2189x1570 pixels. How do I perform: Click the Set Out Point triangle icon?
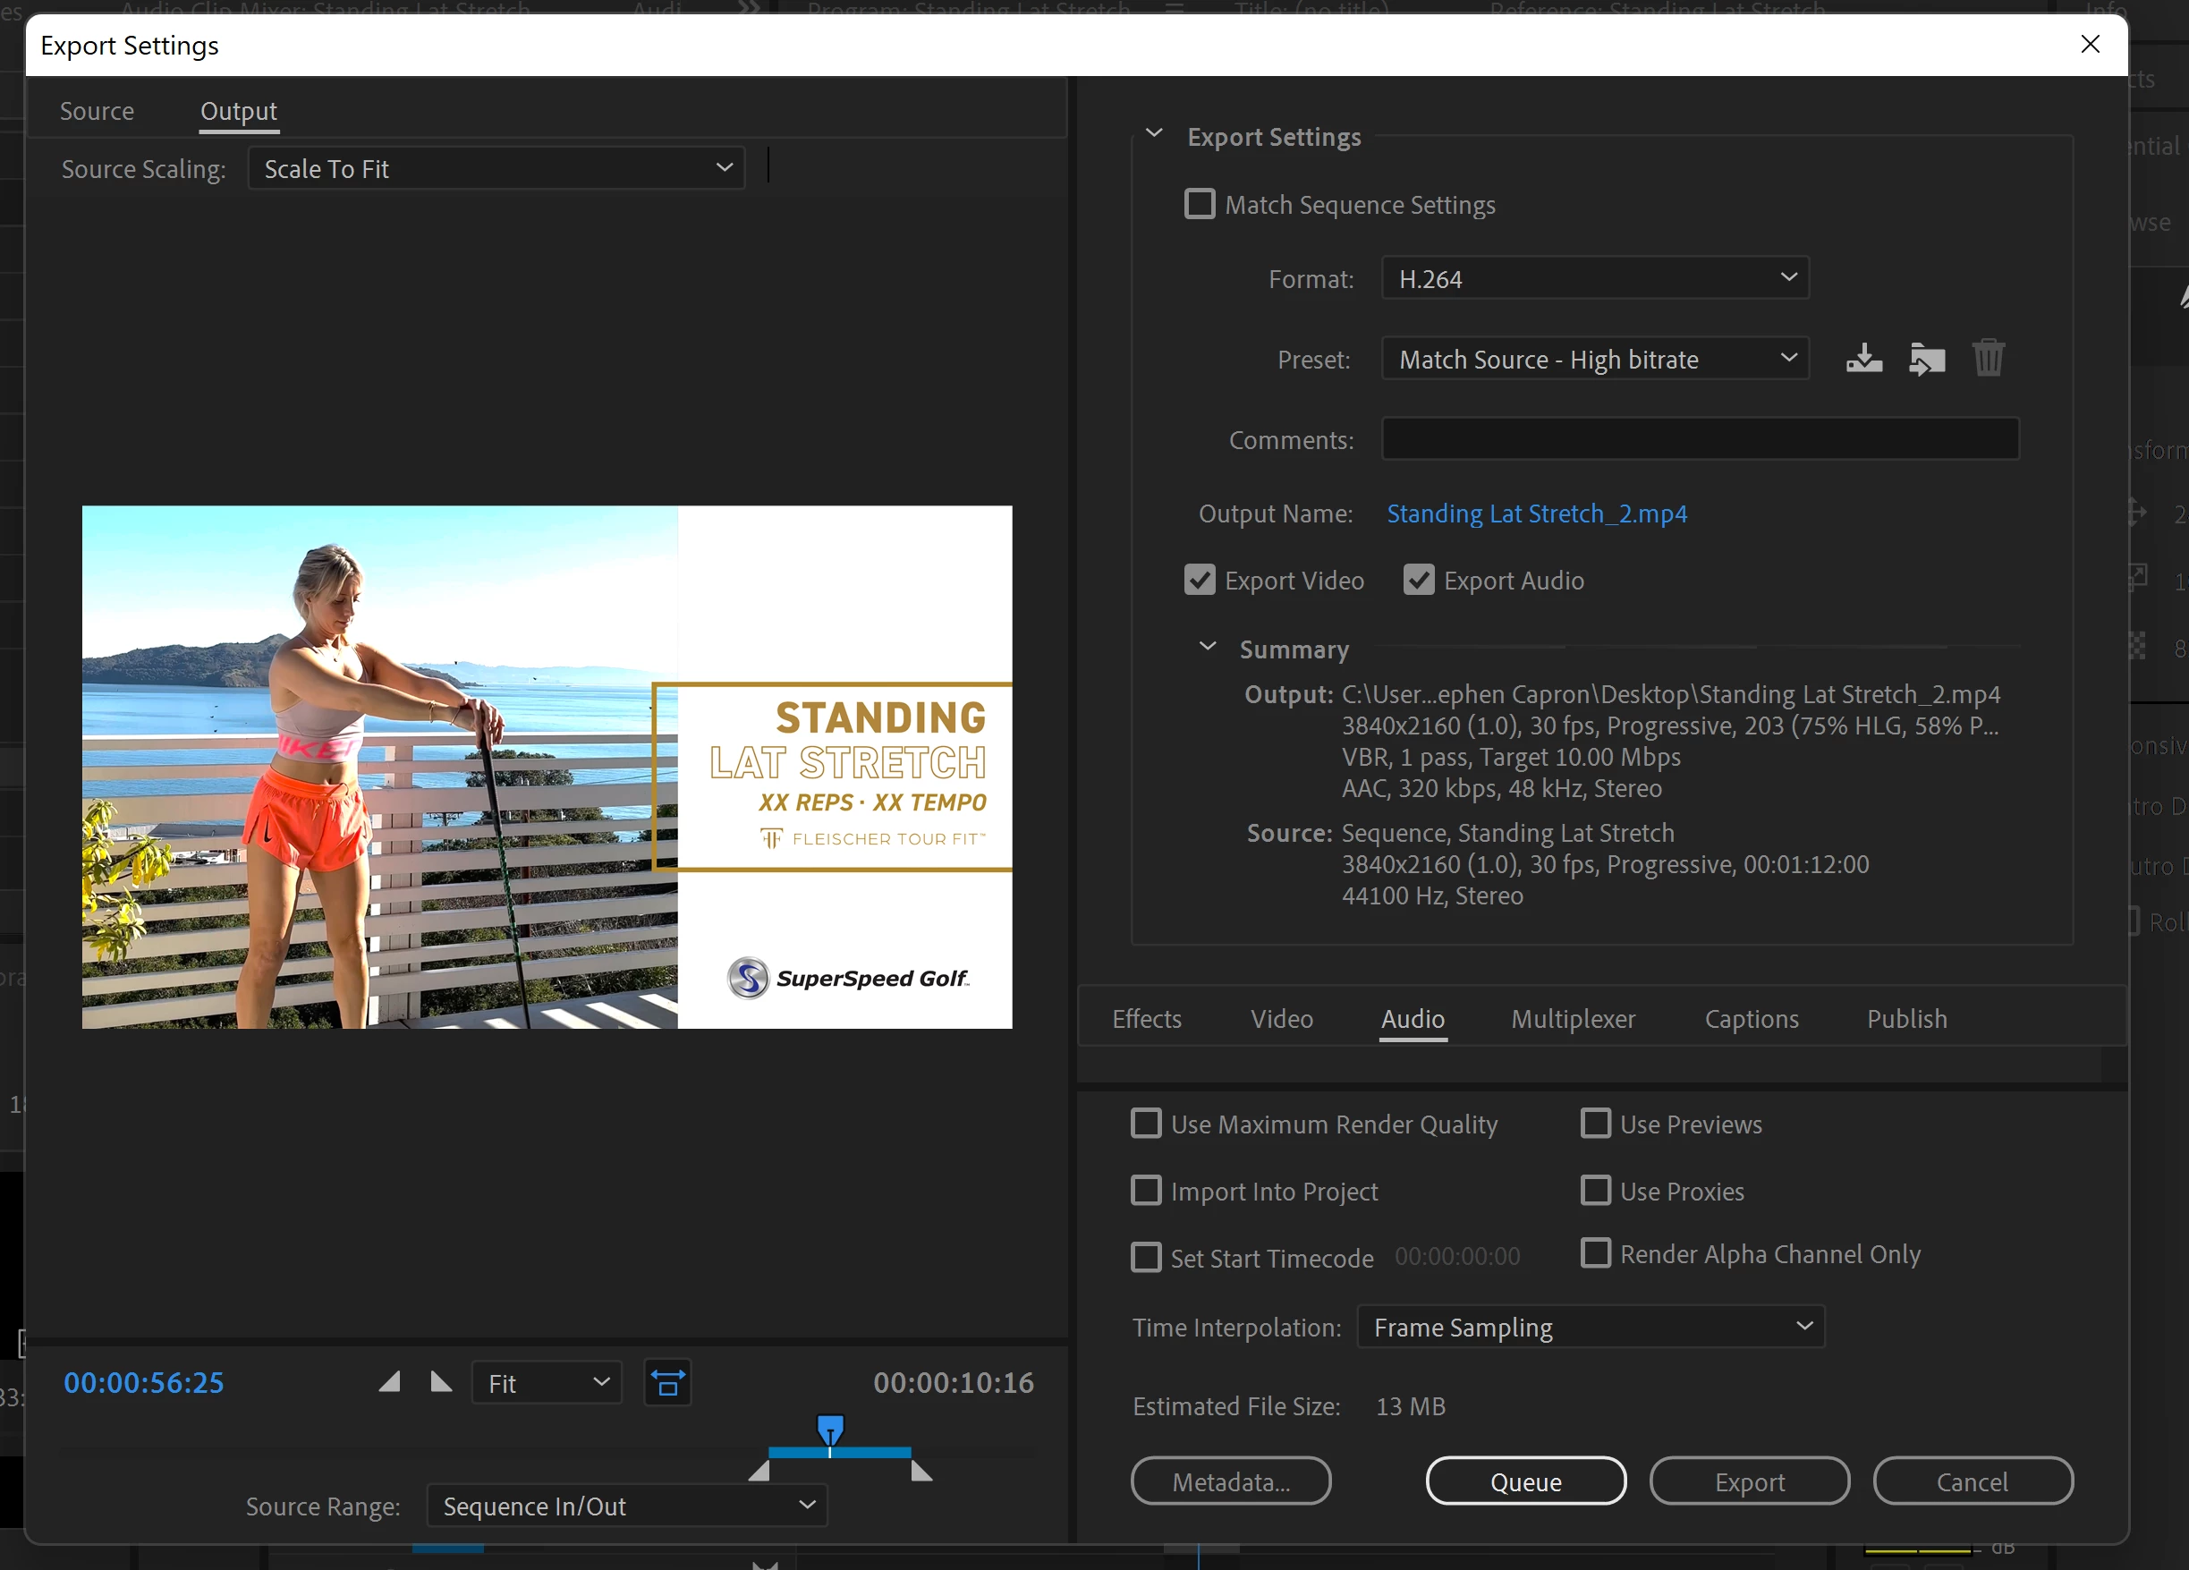point(441,1382)
